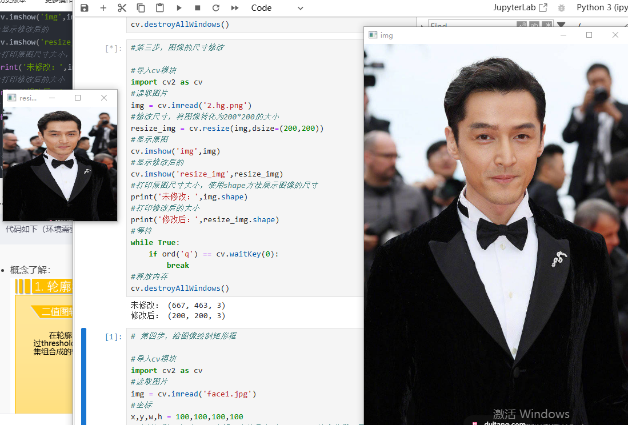628x425 pixels.
Task: Interrupt the kernel with the stop icon
Action: pyautogui.click(x=198, y=8)
